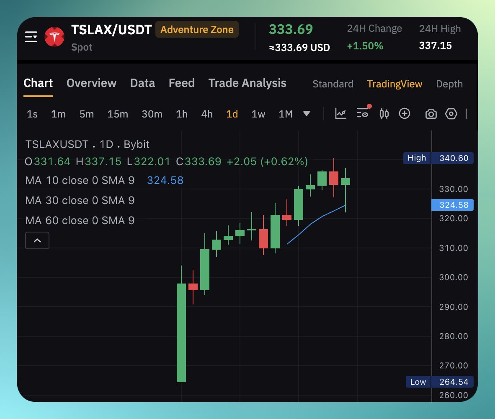
Task: Select the 30m timeframe
Action: tap(152, 114)
